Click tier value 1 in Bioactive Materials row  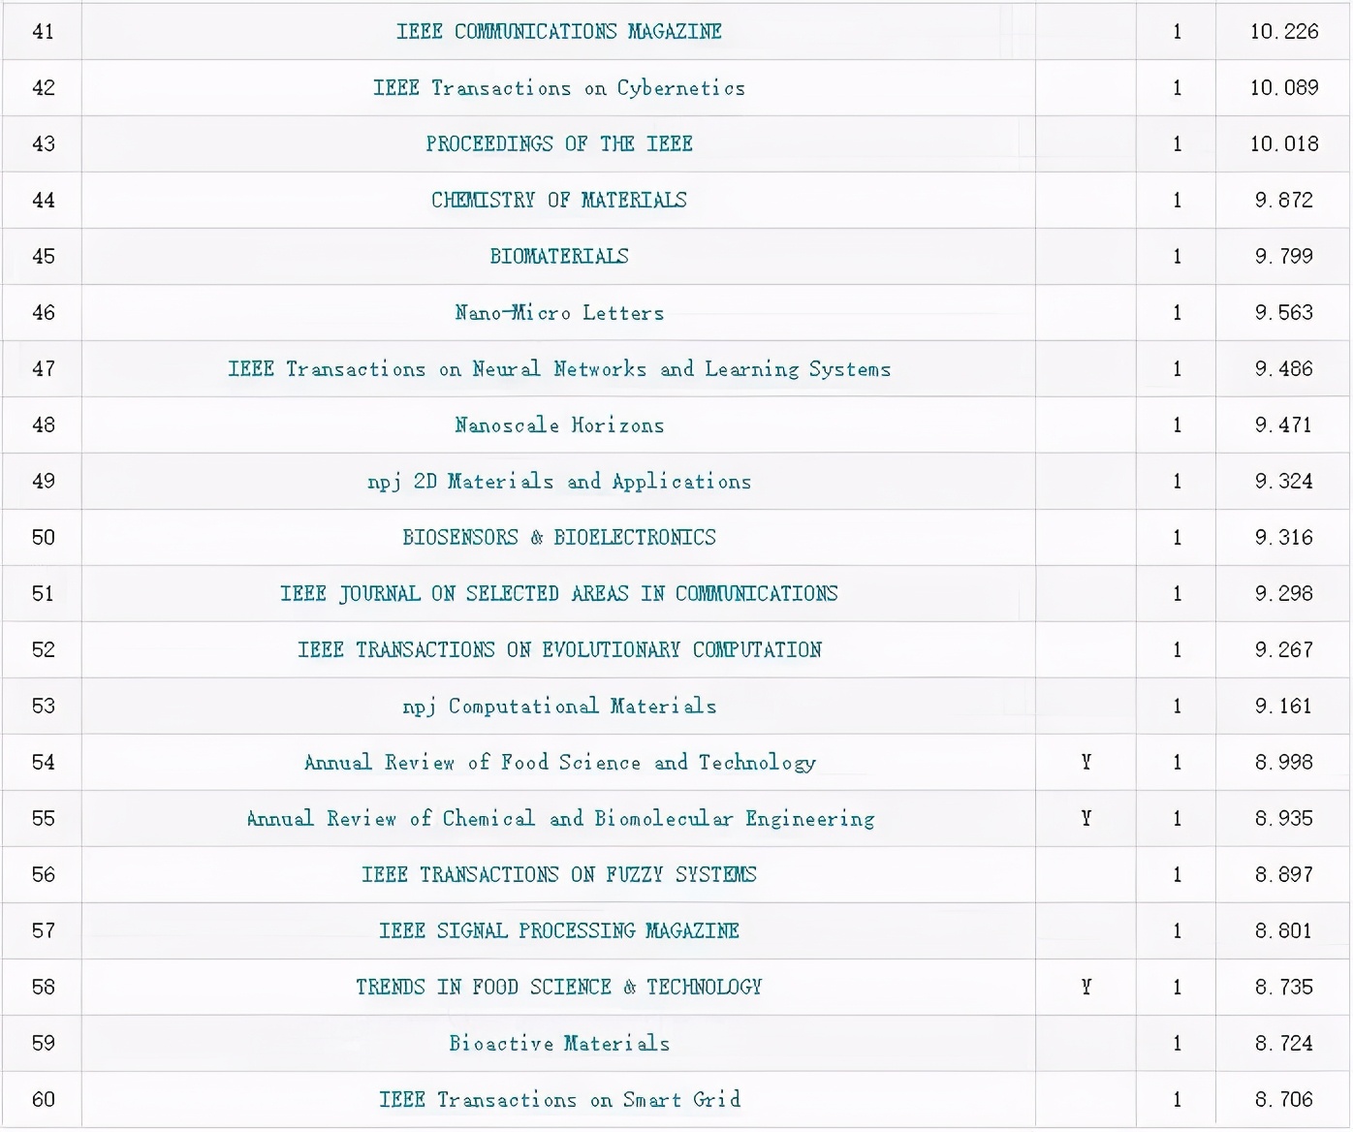coord(1177,1043)
